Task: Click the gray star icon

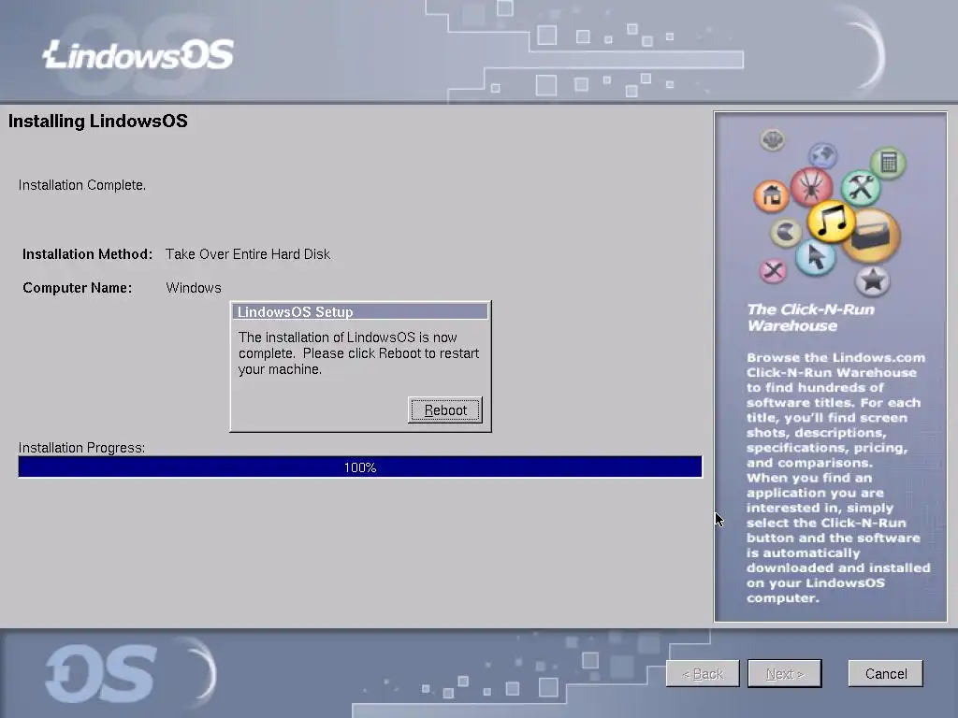Action: click(x=873, y=280)
